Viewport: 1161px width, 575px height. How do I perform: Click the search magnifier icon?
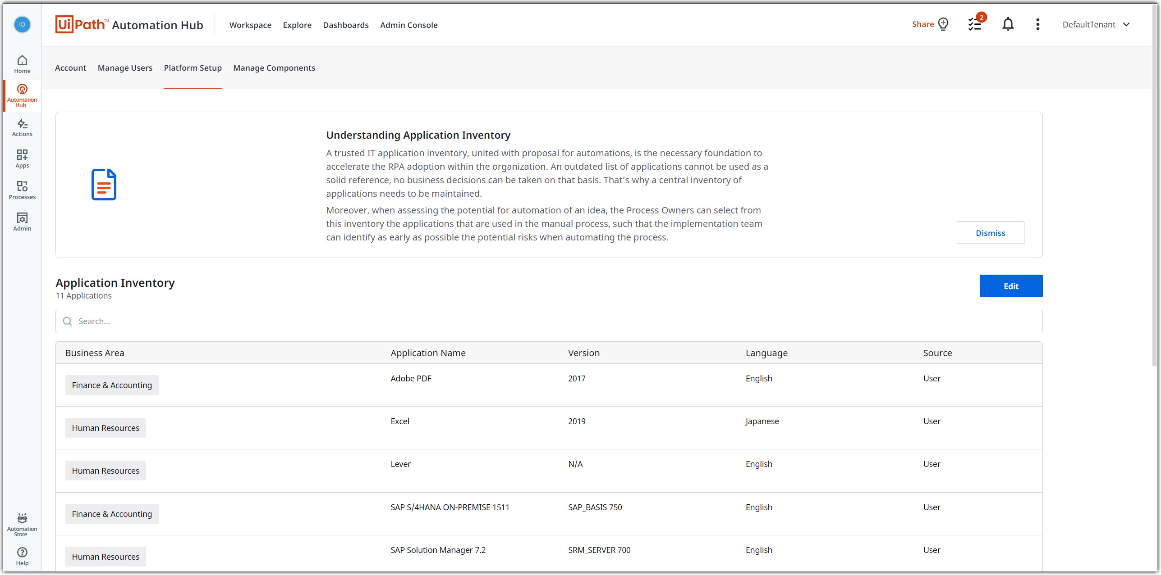pos(68,321)
